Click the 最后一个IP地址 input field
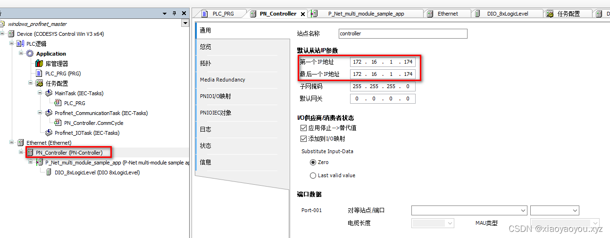This screenshot has width=610, height=238. click(x=383, y=74)
